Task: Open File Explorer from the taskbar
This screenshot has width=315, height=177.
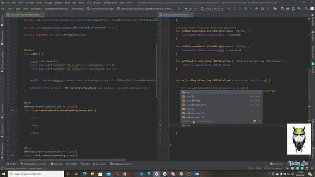Action: click(x=93, y=174)
